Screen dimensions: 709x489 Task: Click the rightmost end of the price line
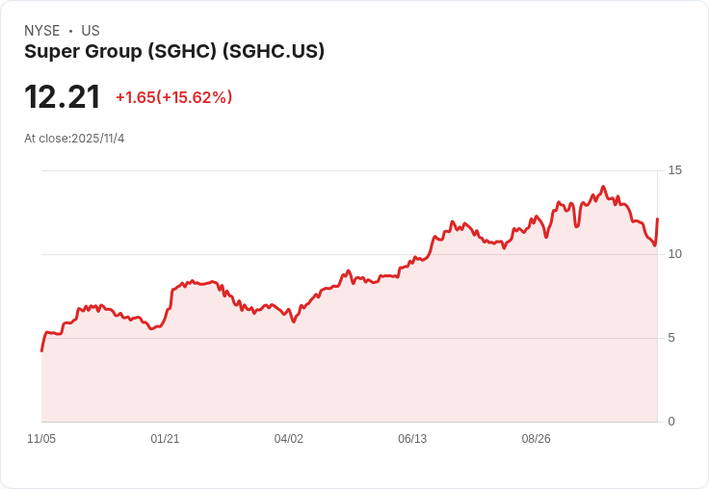657,219
